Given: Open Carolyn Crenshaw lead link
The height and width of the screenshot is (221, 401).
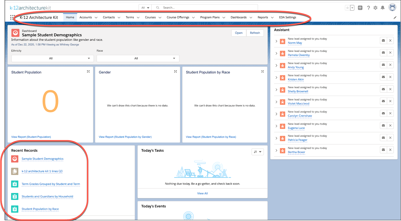Looking at the screenshot, I should coord(300,116).
